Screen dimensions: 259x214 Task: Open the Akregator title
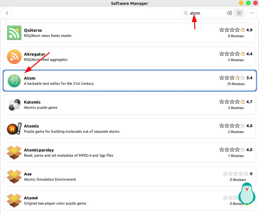(35, 54)
